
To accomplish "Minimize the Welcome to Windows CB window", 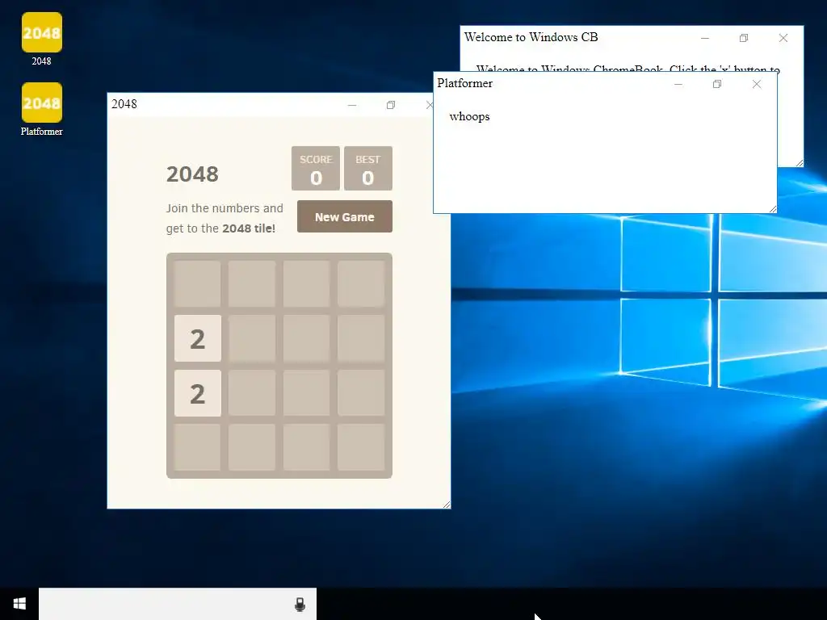I will click(x=704, y=38).
